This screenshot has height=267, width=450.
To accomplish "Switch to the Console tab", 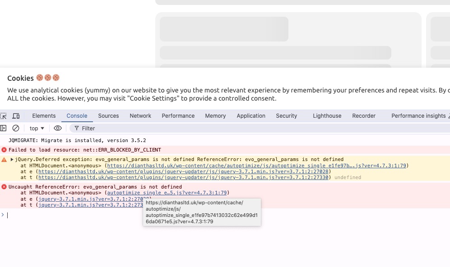I will 77,116.
